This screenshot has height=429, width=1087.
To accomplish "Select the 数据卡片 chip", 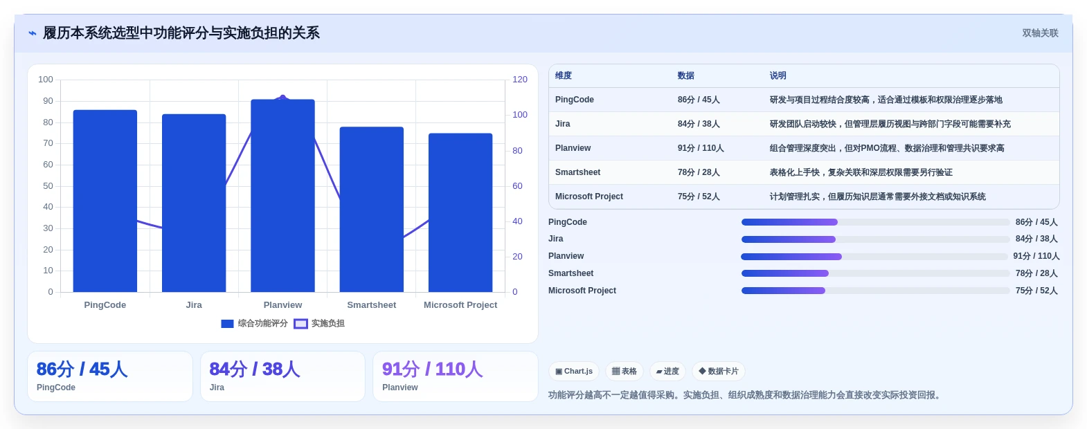I will coord(719,372).
